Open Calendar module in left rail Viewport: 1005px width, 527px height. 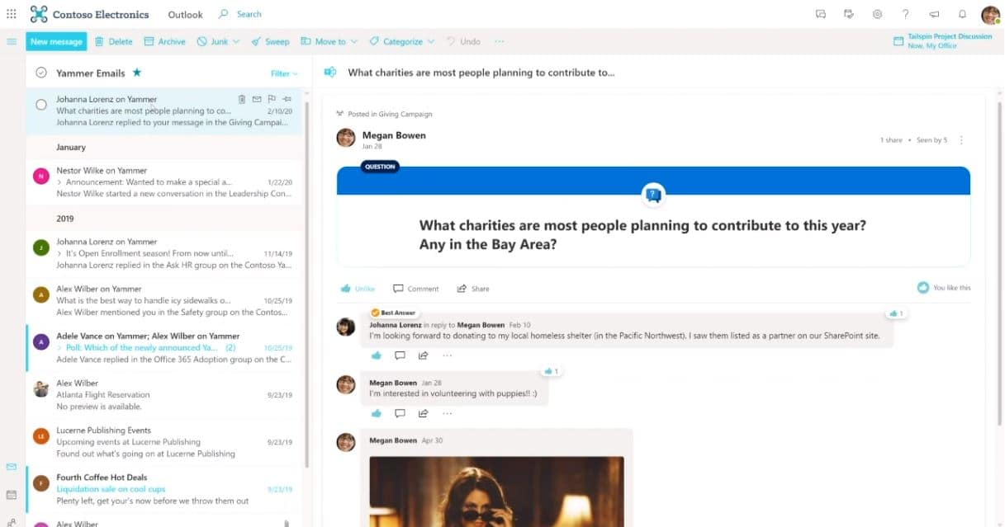tap(12, 495)
